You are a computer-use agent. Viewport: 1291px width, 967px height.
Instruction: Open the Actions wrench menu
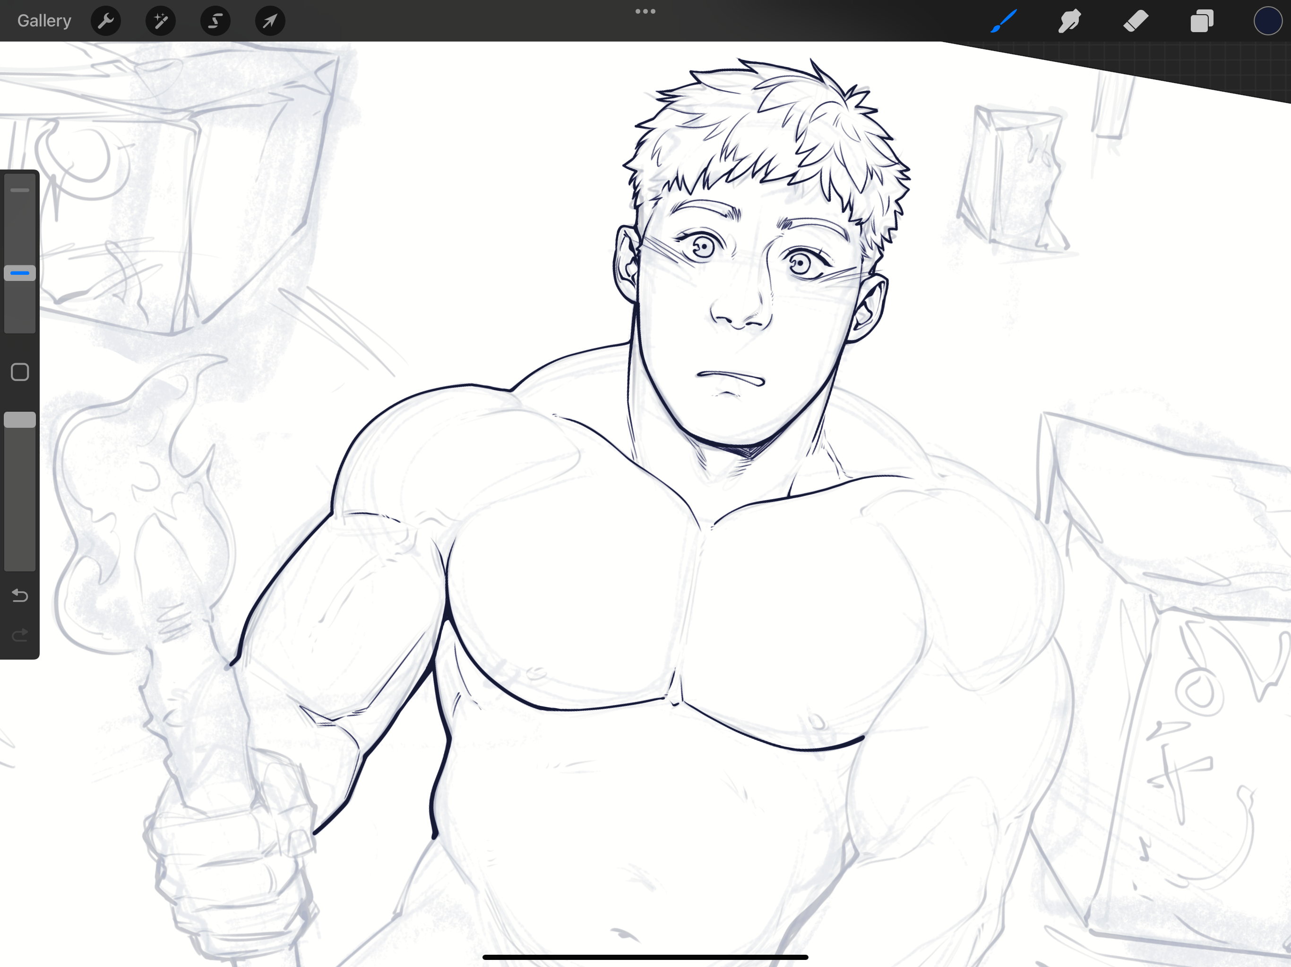point(106,21)
